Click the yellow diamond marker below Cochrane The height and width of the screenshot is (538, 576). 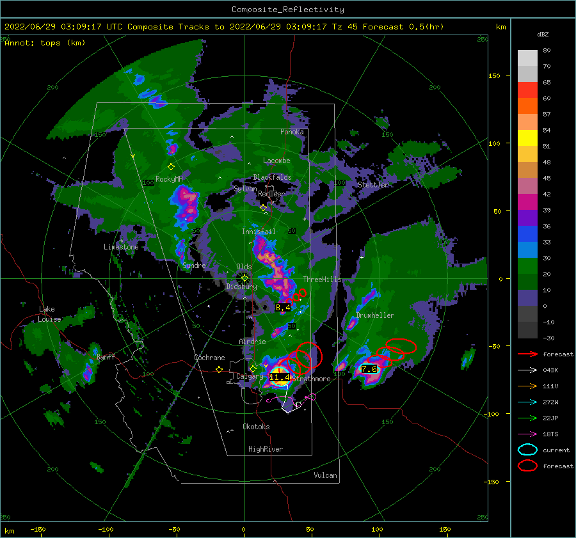pos(220,370)
